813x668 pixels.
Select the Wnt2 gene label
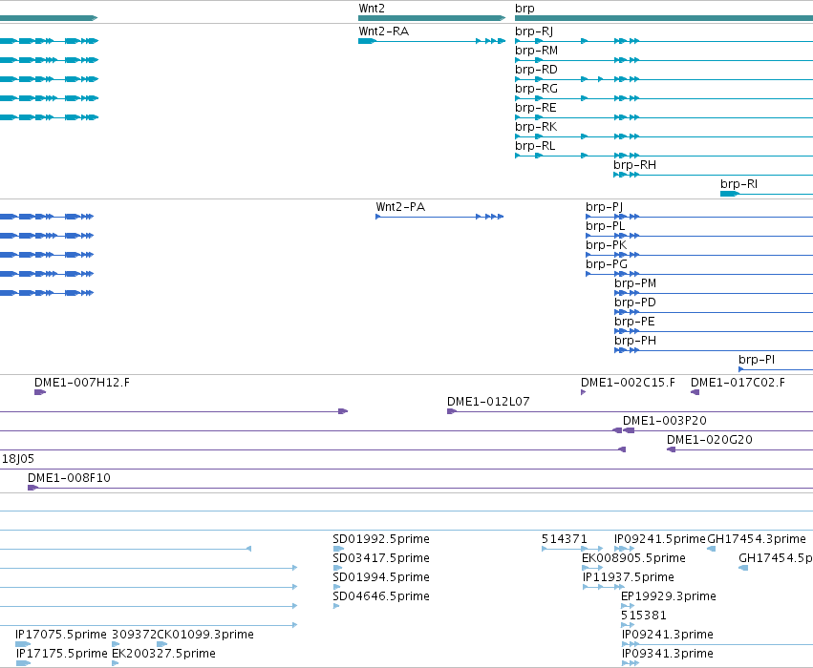pos(372,9)
